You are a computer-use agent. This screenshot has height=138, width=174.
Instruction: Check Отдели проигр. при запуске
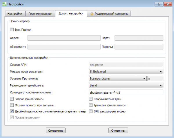point(12,105)
